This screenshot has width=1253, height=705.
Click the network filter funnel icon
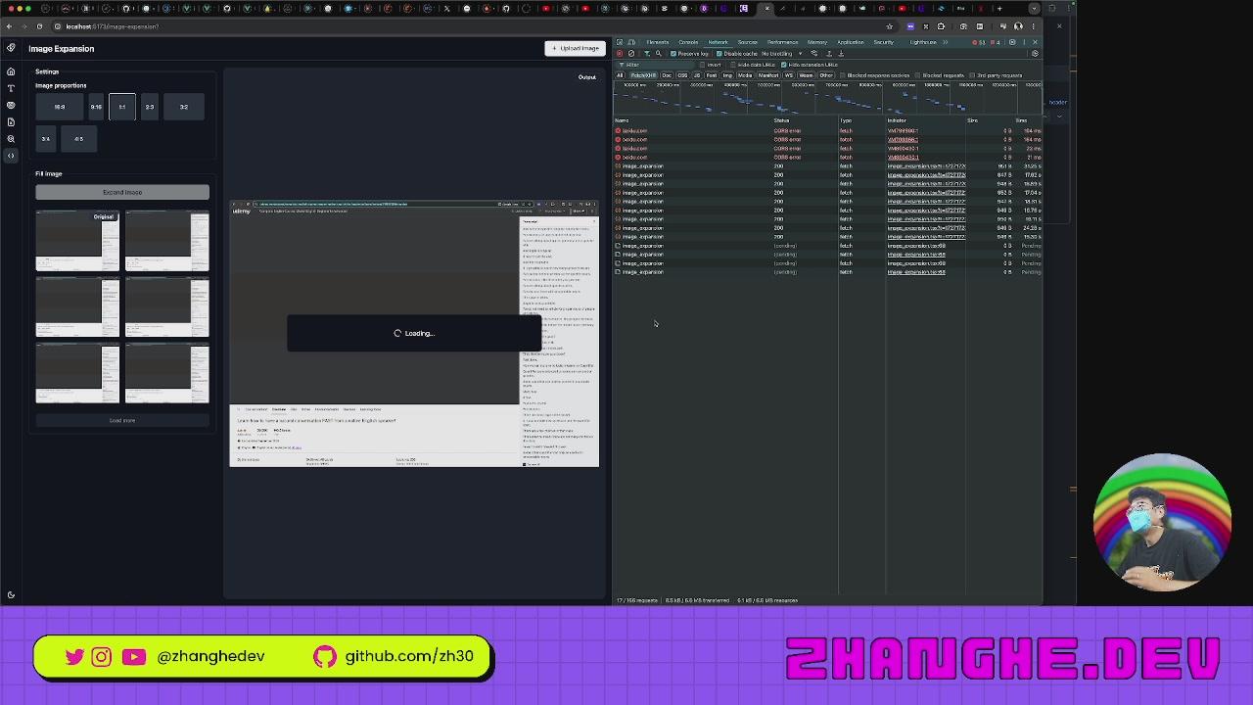point(646,54)
